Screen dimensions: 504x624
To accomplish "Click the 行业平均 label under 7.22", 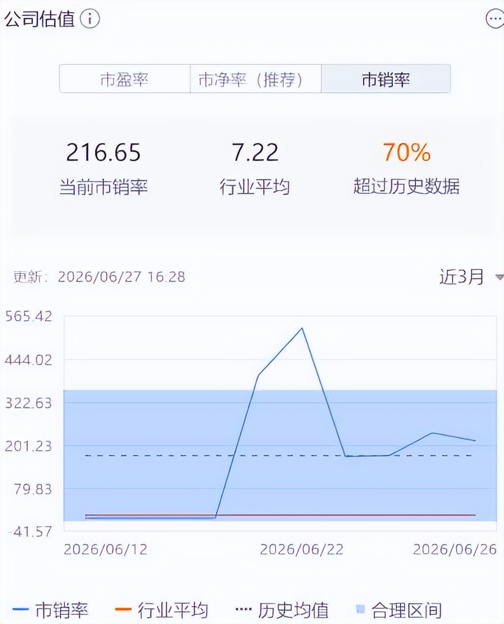I will click(x=255, y=187).
